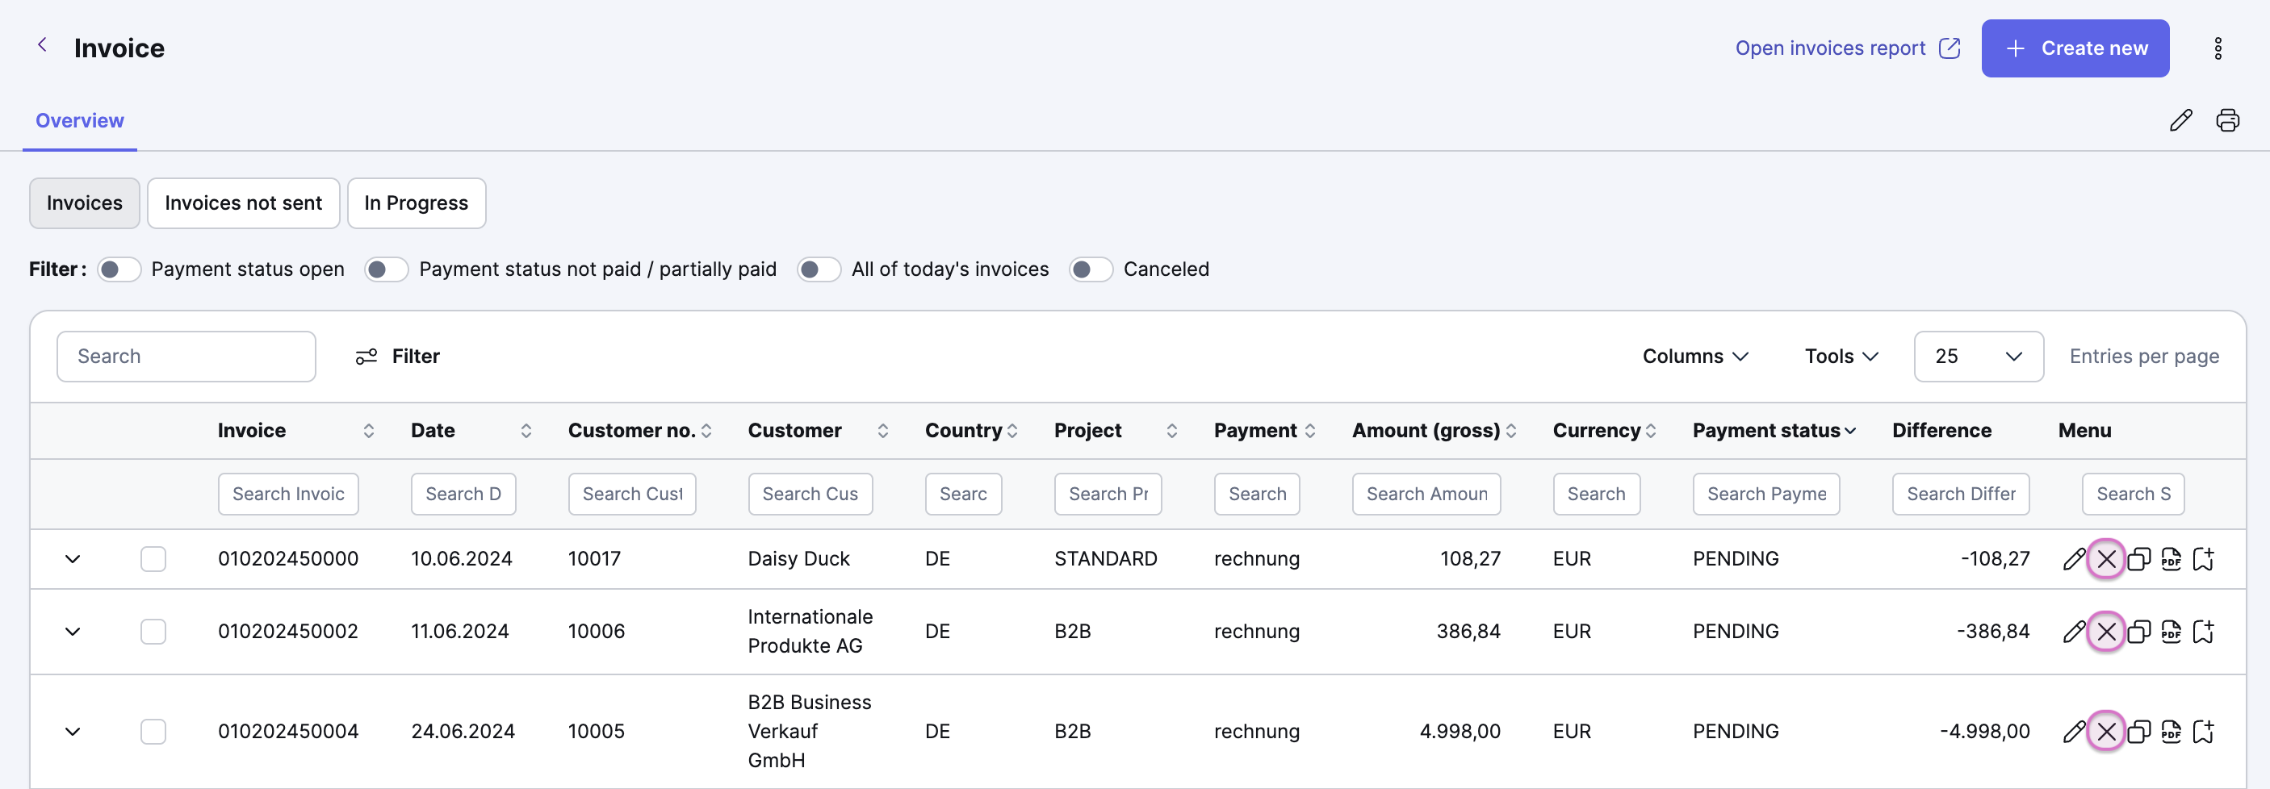This screenshot has width=2270, height=789.
Task: Click bookmark-plus icon for invoice 010202450000
Action: click(2203, 558)
